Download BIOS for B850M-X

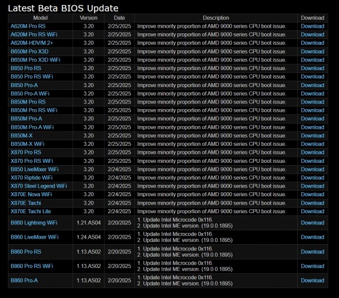[312, 136]
